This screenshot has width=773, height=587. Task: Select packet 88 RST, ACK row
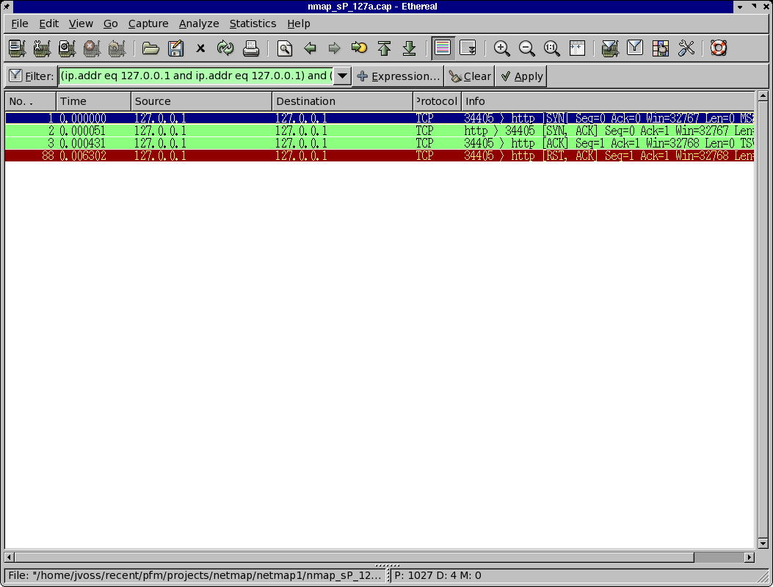tap(380, 156)
